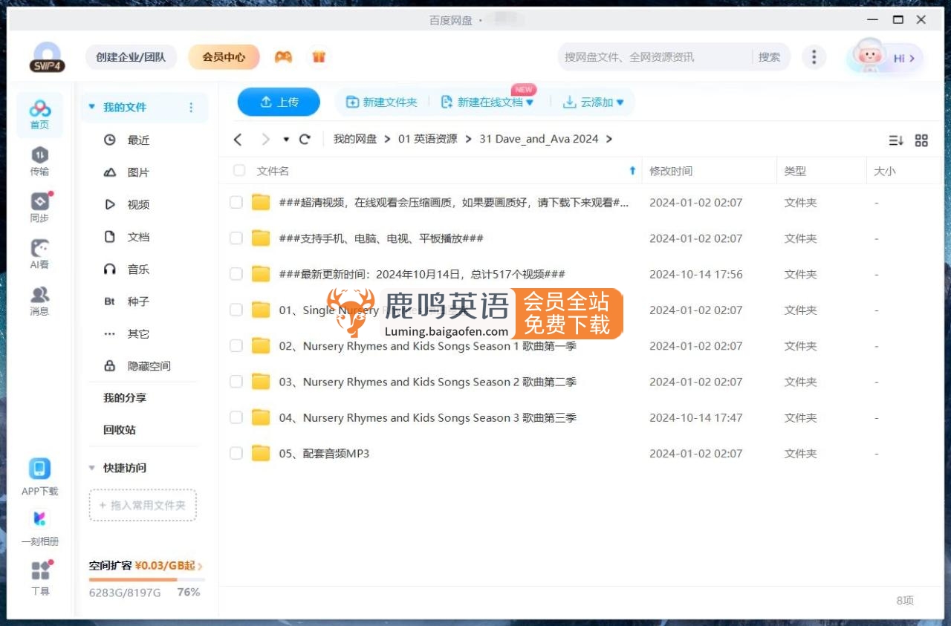The image size is (951, 626).
Task: Check the ###支持手机、电脑 folder checkbox
Action: (236, 238)
